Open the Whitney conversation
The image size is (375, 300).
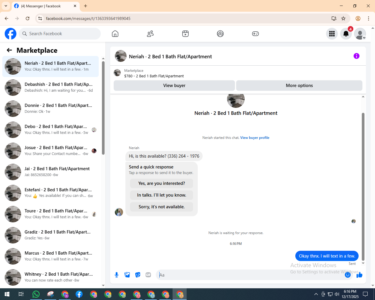pyautogui.click(x=51, y=277)
